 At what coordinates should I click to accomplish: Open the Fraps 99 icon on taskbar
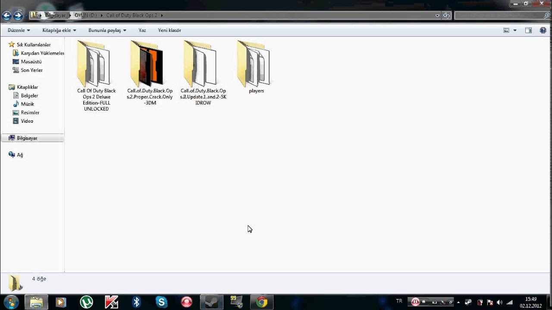coord(236,302)
